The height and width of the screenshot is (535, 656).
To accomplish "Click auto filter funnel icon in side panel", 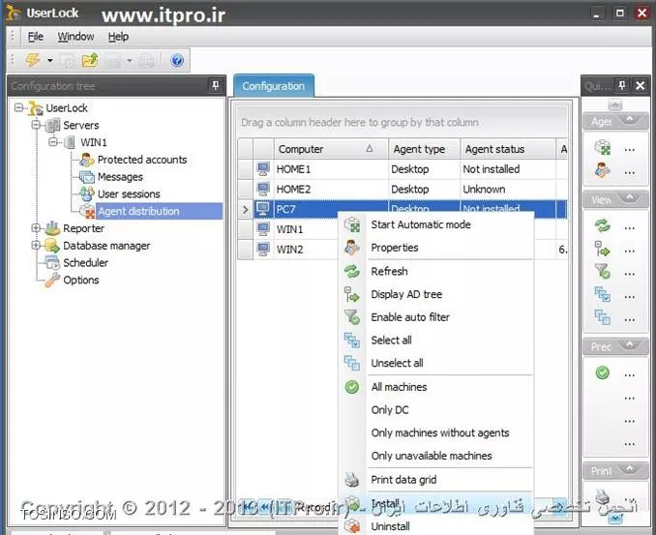I will [603, 272].
